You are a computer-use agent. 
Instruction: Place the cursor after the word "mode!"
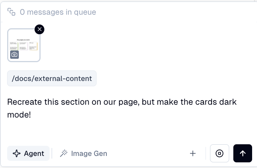pos(31,115)
